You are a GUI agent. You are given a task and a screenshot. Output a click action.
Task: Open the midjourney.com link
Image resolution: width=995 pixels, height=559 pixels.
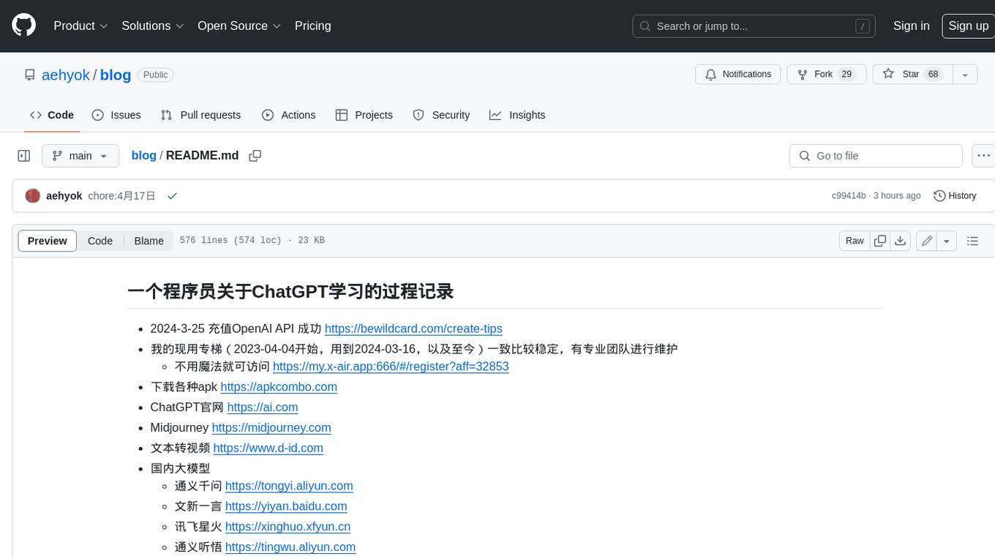[x=271, y=427]
